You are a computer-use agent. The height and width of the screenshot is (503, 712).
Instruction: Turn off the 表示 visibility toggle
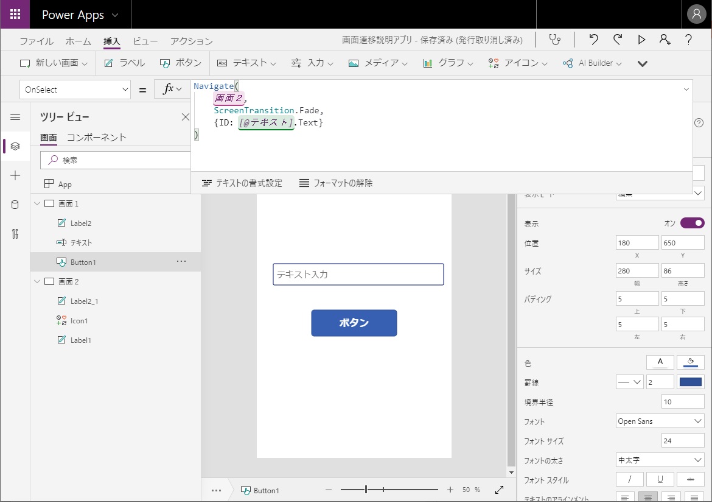click(692, 223)
